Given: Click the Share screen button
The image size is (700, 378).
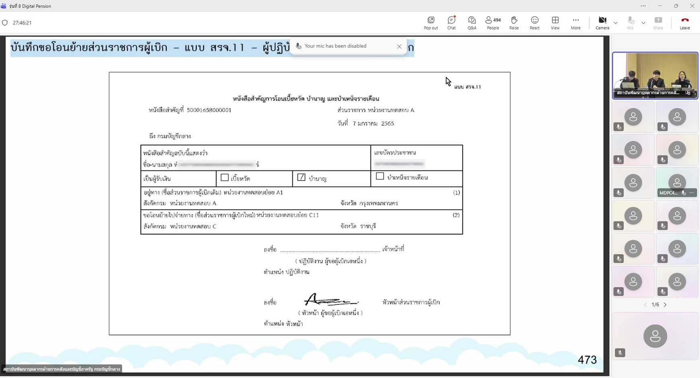Looking at the screenshot, I should click(x=658, y=23).
